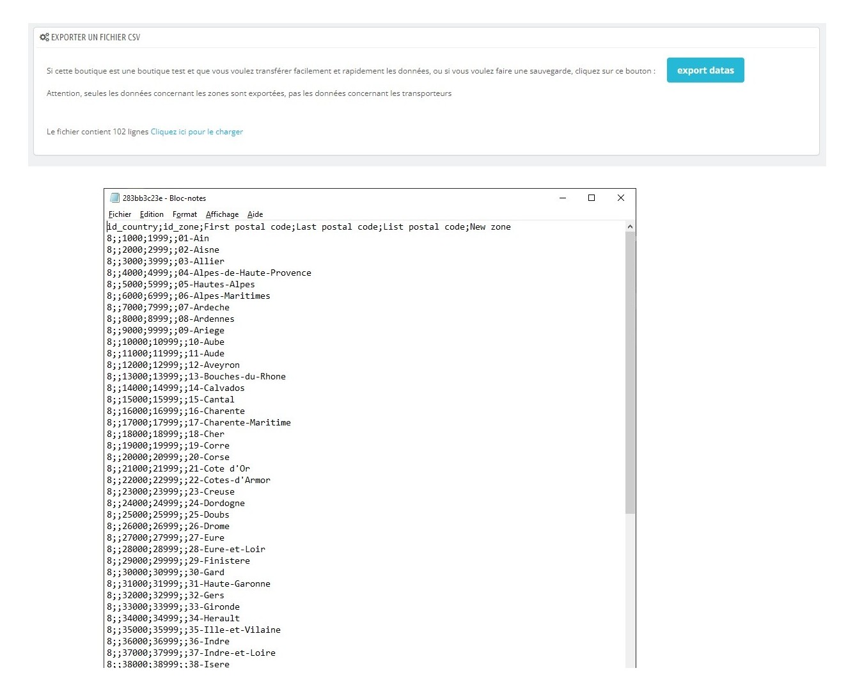Click the line 37-Indre-et-Loire

coord(191,653)
